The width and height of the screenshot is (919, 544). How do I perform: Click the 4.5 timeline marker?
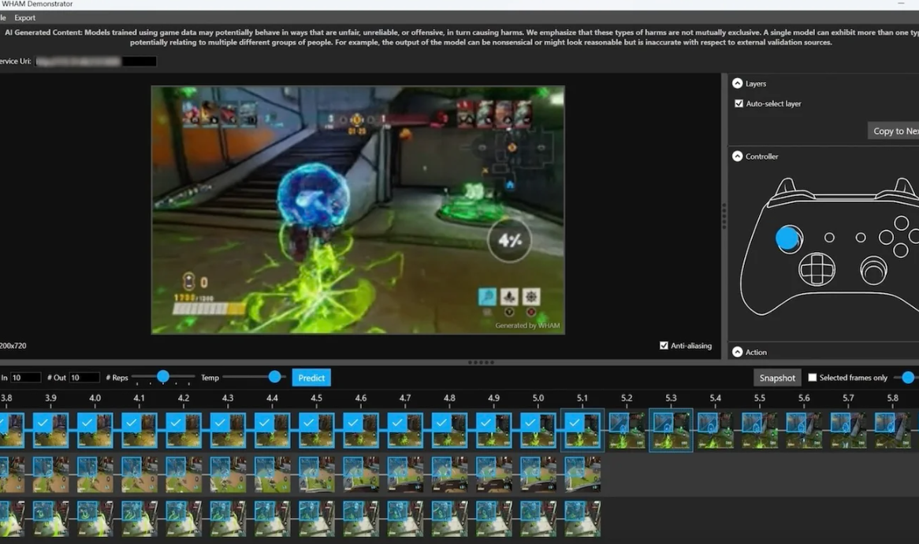tap(317, 398)
